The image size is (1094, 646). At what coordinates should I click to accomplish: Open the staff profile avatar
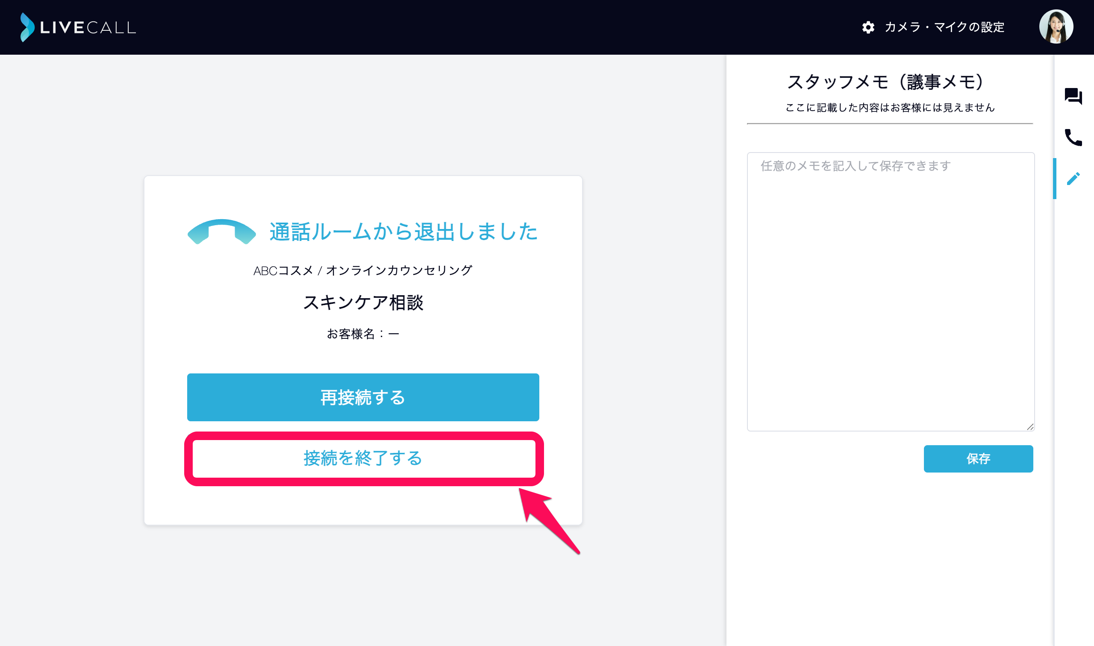click(x=1056, y=26)
